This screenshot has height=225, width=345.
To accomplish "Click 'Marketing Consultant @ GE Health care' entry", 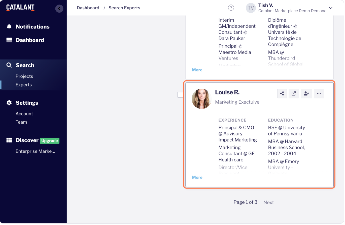I will tap(236, 154).
